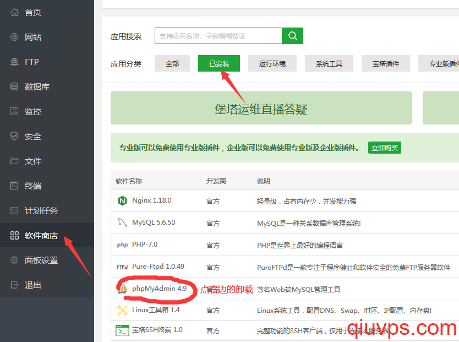The height and width of the screenshot is (342, 459).
Task: Click the Linux工具箱 wrench icon
Action: pyautogui.click(x=122, y=311)
